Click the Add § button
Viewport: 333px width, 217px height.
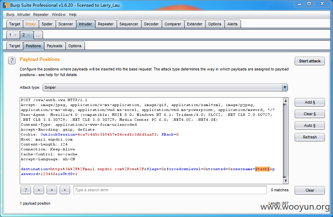click(310, 102)
